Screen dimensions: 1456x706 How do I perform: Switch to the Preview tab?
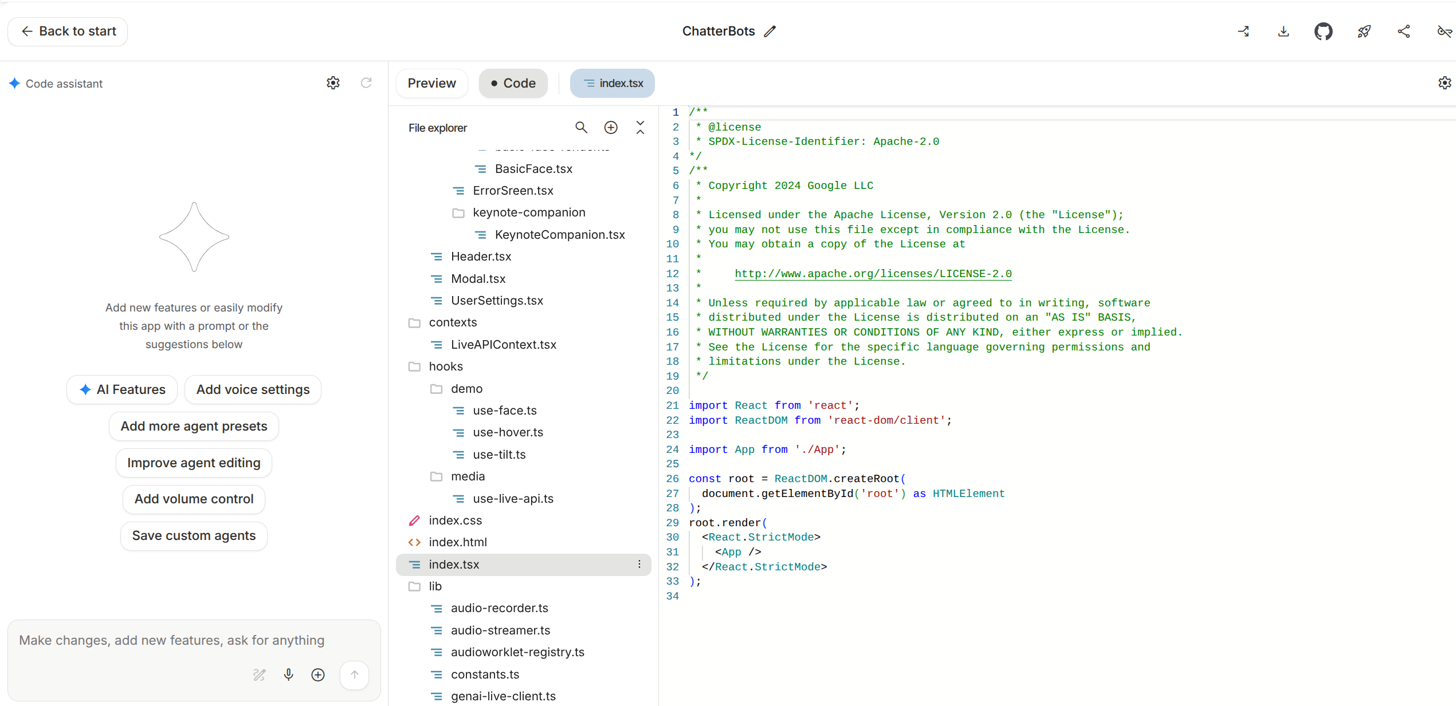pyautogui.click(x=431, y=83)
